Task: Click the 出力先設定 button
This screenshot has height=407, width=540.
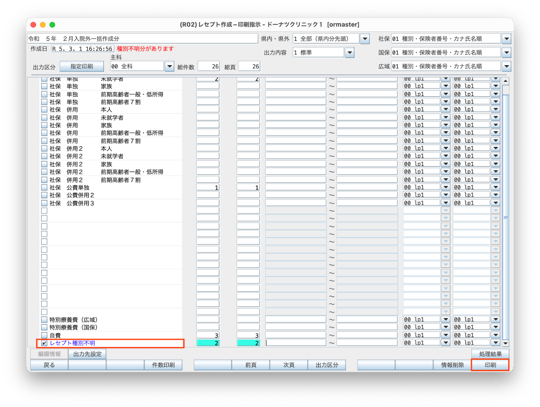Action: tap(87, 354)
